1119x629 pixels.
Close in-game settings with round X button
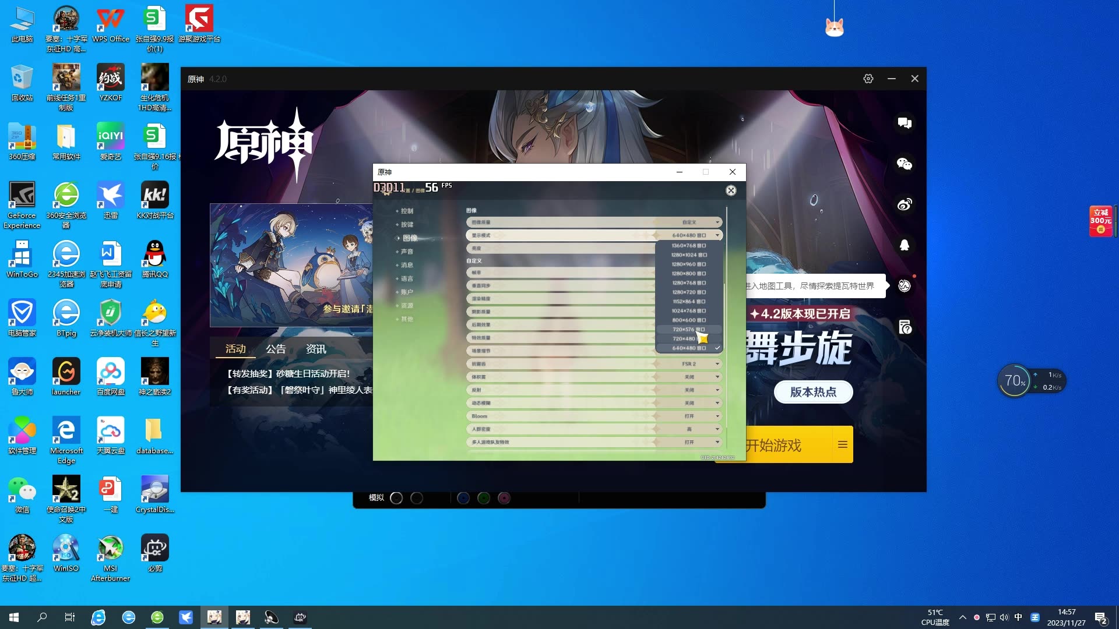tap(731, 190)
